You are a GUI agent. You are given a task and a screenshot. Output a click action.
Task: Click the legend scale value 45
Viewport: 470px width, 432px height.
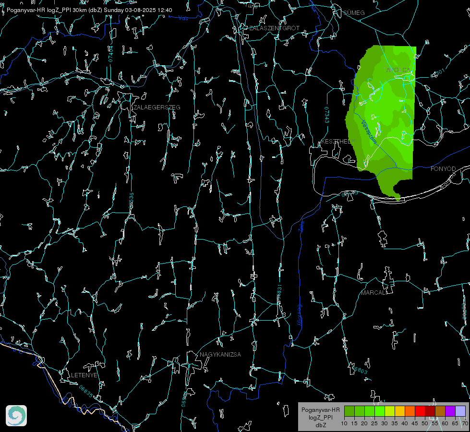pyautogui.click(x=414, y=424)
